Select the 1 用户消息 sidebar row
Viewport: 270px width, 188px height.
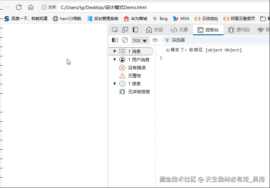[x=131, y=60]
